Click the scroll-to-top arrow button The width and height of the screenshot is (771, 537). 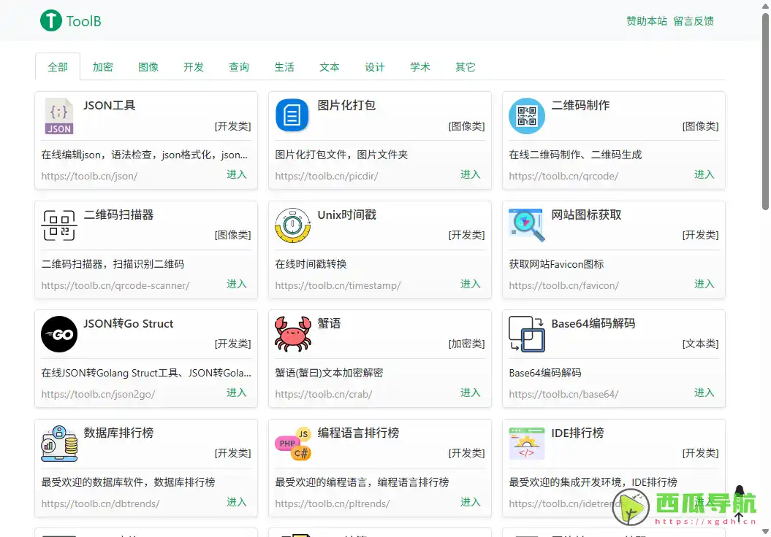click(739, 517)
